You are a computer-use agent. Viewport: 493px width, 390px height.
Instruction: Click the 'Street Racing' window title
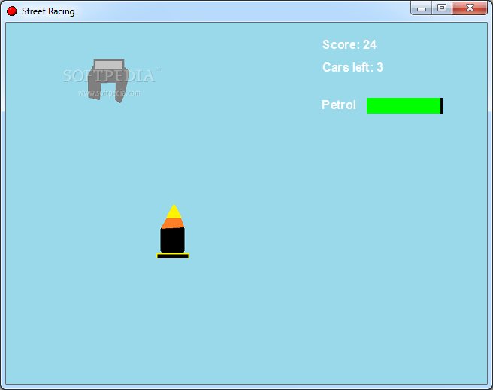pos(48,11)
